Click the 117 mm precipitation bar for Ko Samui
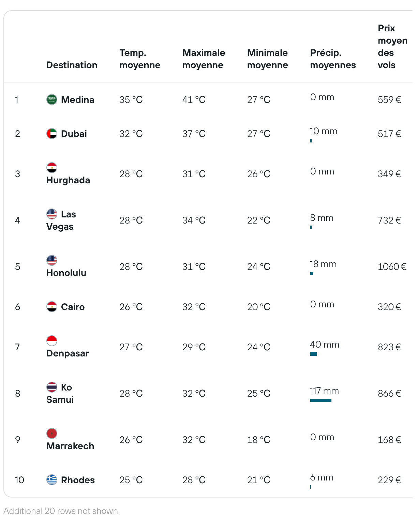 (321, 400)
